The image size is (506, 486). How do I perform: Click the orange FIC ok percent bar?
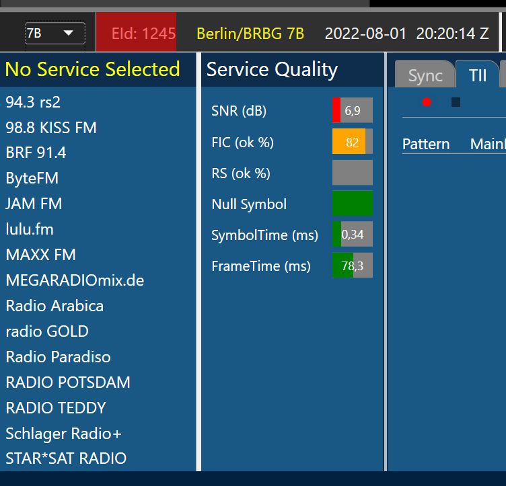click(352, 142)
